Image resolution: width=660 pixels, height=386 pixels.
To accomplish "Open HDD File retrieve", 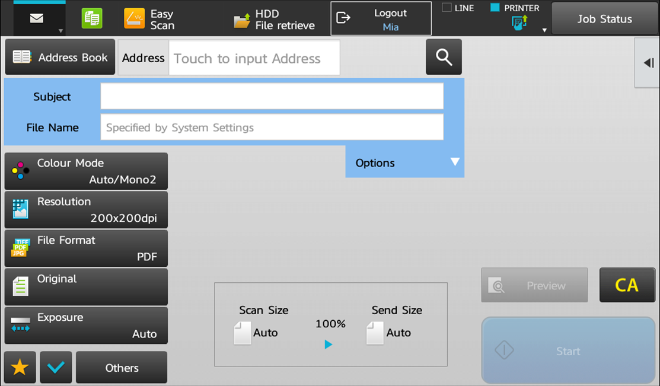I will click(275, 20).
